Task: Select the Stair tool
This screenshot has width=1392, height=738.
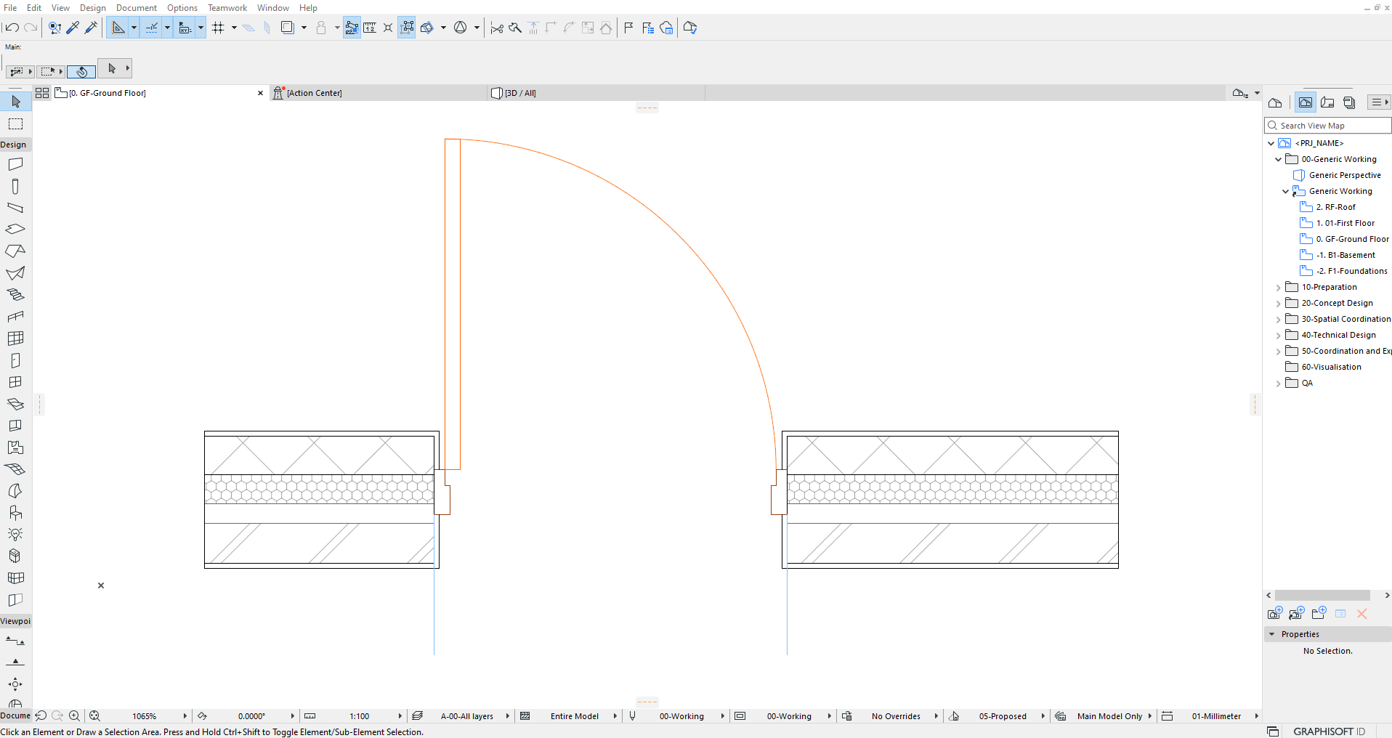Action: 15,295
